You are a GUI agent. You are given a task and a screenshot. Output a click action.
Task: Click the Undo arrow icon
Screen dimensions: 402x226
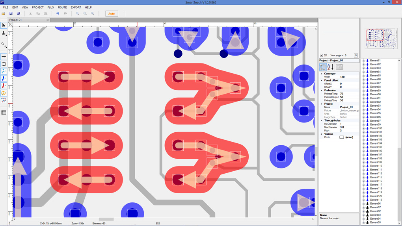pyautogui.click(x=58, y=14)
